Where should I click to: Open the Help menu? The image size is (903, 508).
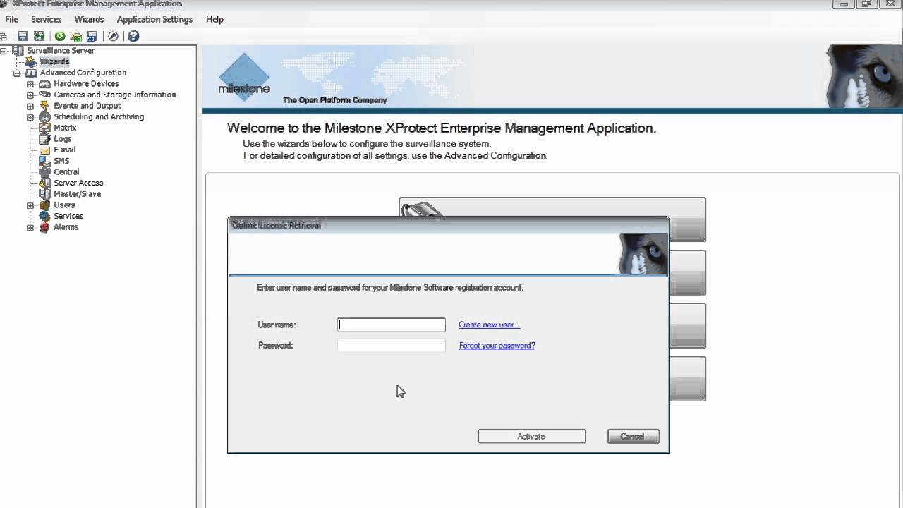point(214,19)
